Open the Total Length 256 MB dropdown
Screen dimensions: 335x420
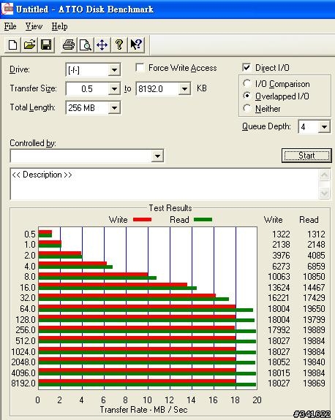tap(114, 108)
